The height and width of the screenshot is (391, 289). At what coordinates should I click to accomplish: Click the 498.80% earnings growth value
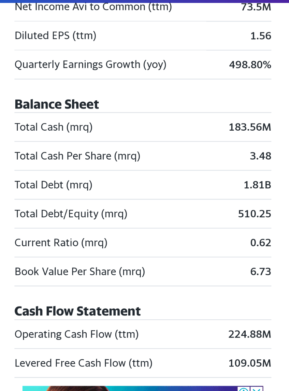pyautogui.click(x=250, y=65)
